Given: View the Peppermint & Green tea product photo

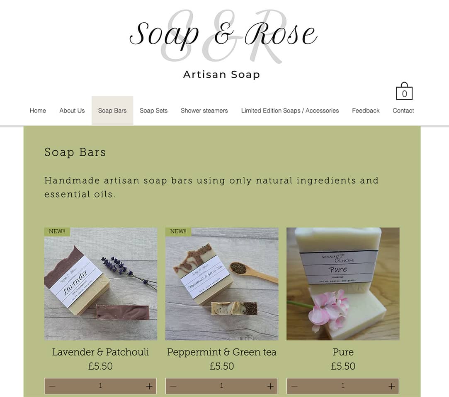Looking at the screenshot, I should 222,284.
